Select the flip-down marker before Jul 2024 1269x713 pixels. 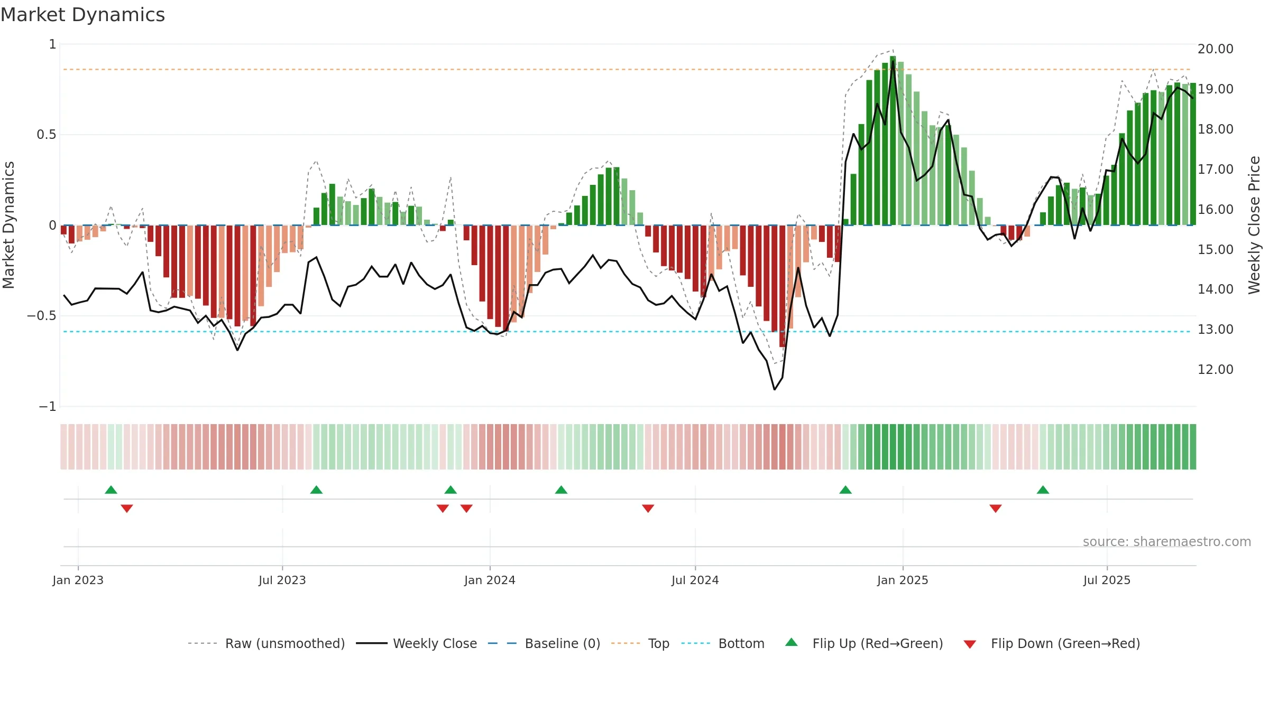648,508
